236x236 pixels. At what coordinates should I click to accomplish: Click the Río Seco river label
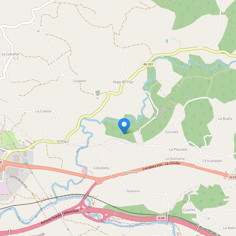click(82, 149)
